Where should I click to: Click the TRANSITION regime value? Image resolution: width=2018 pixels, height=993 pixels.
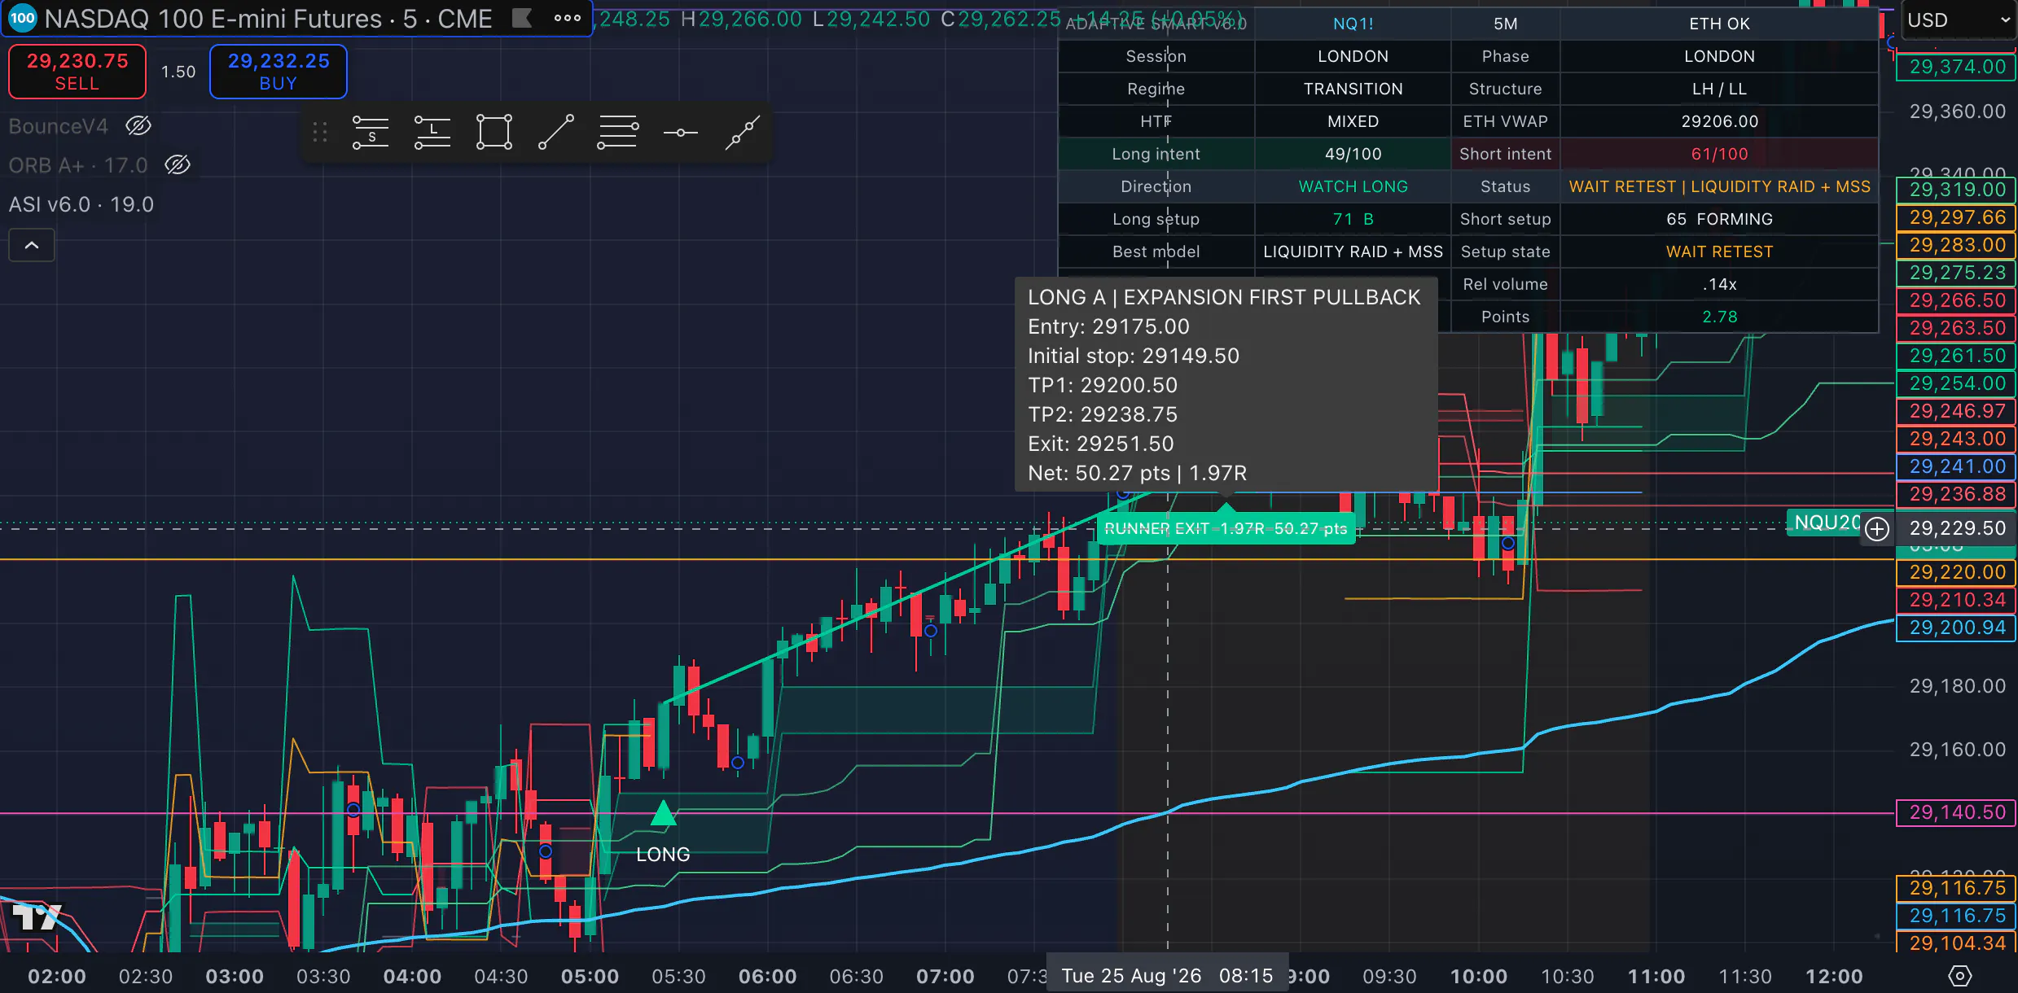(x=1353, y=89)
